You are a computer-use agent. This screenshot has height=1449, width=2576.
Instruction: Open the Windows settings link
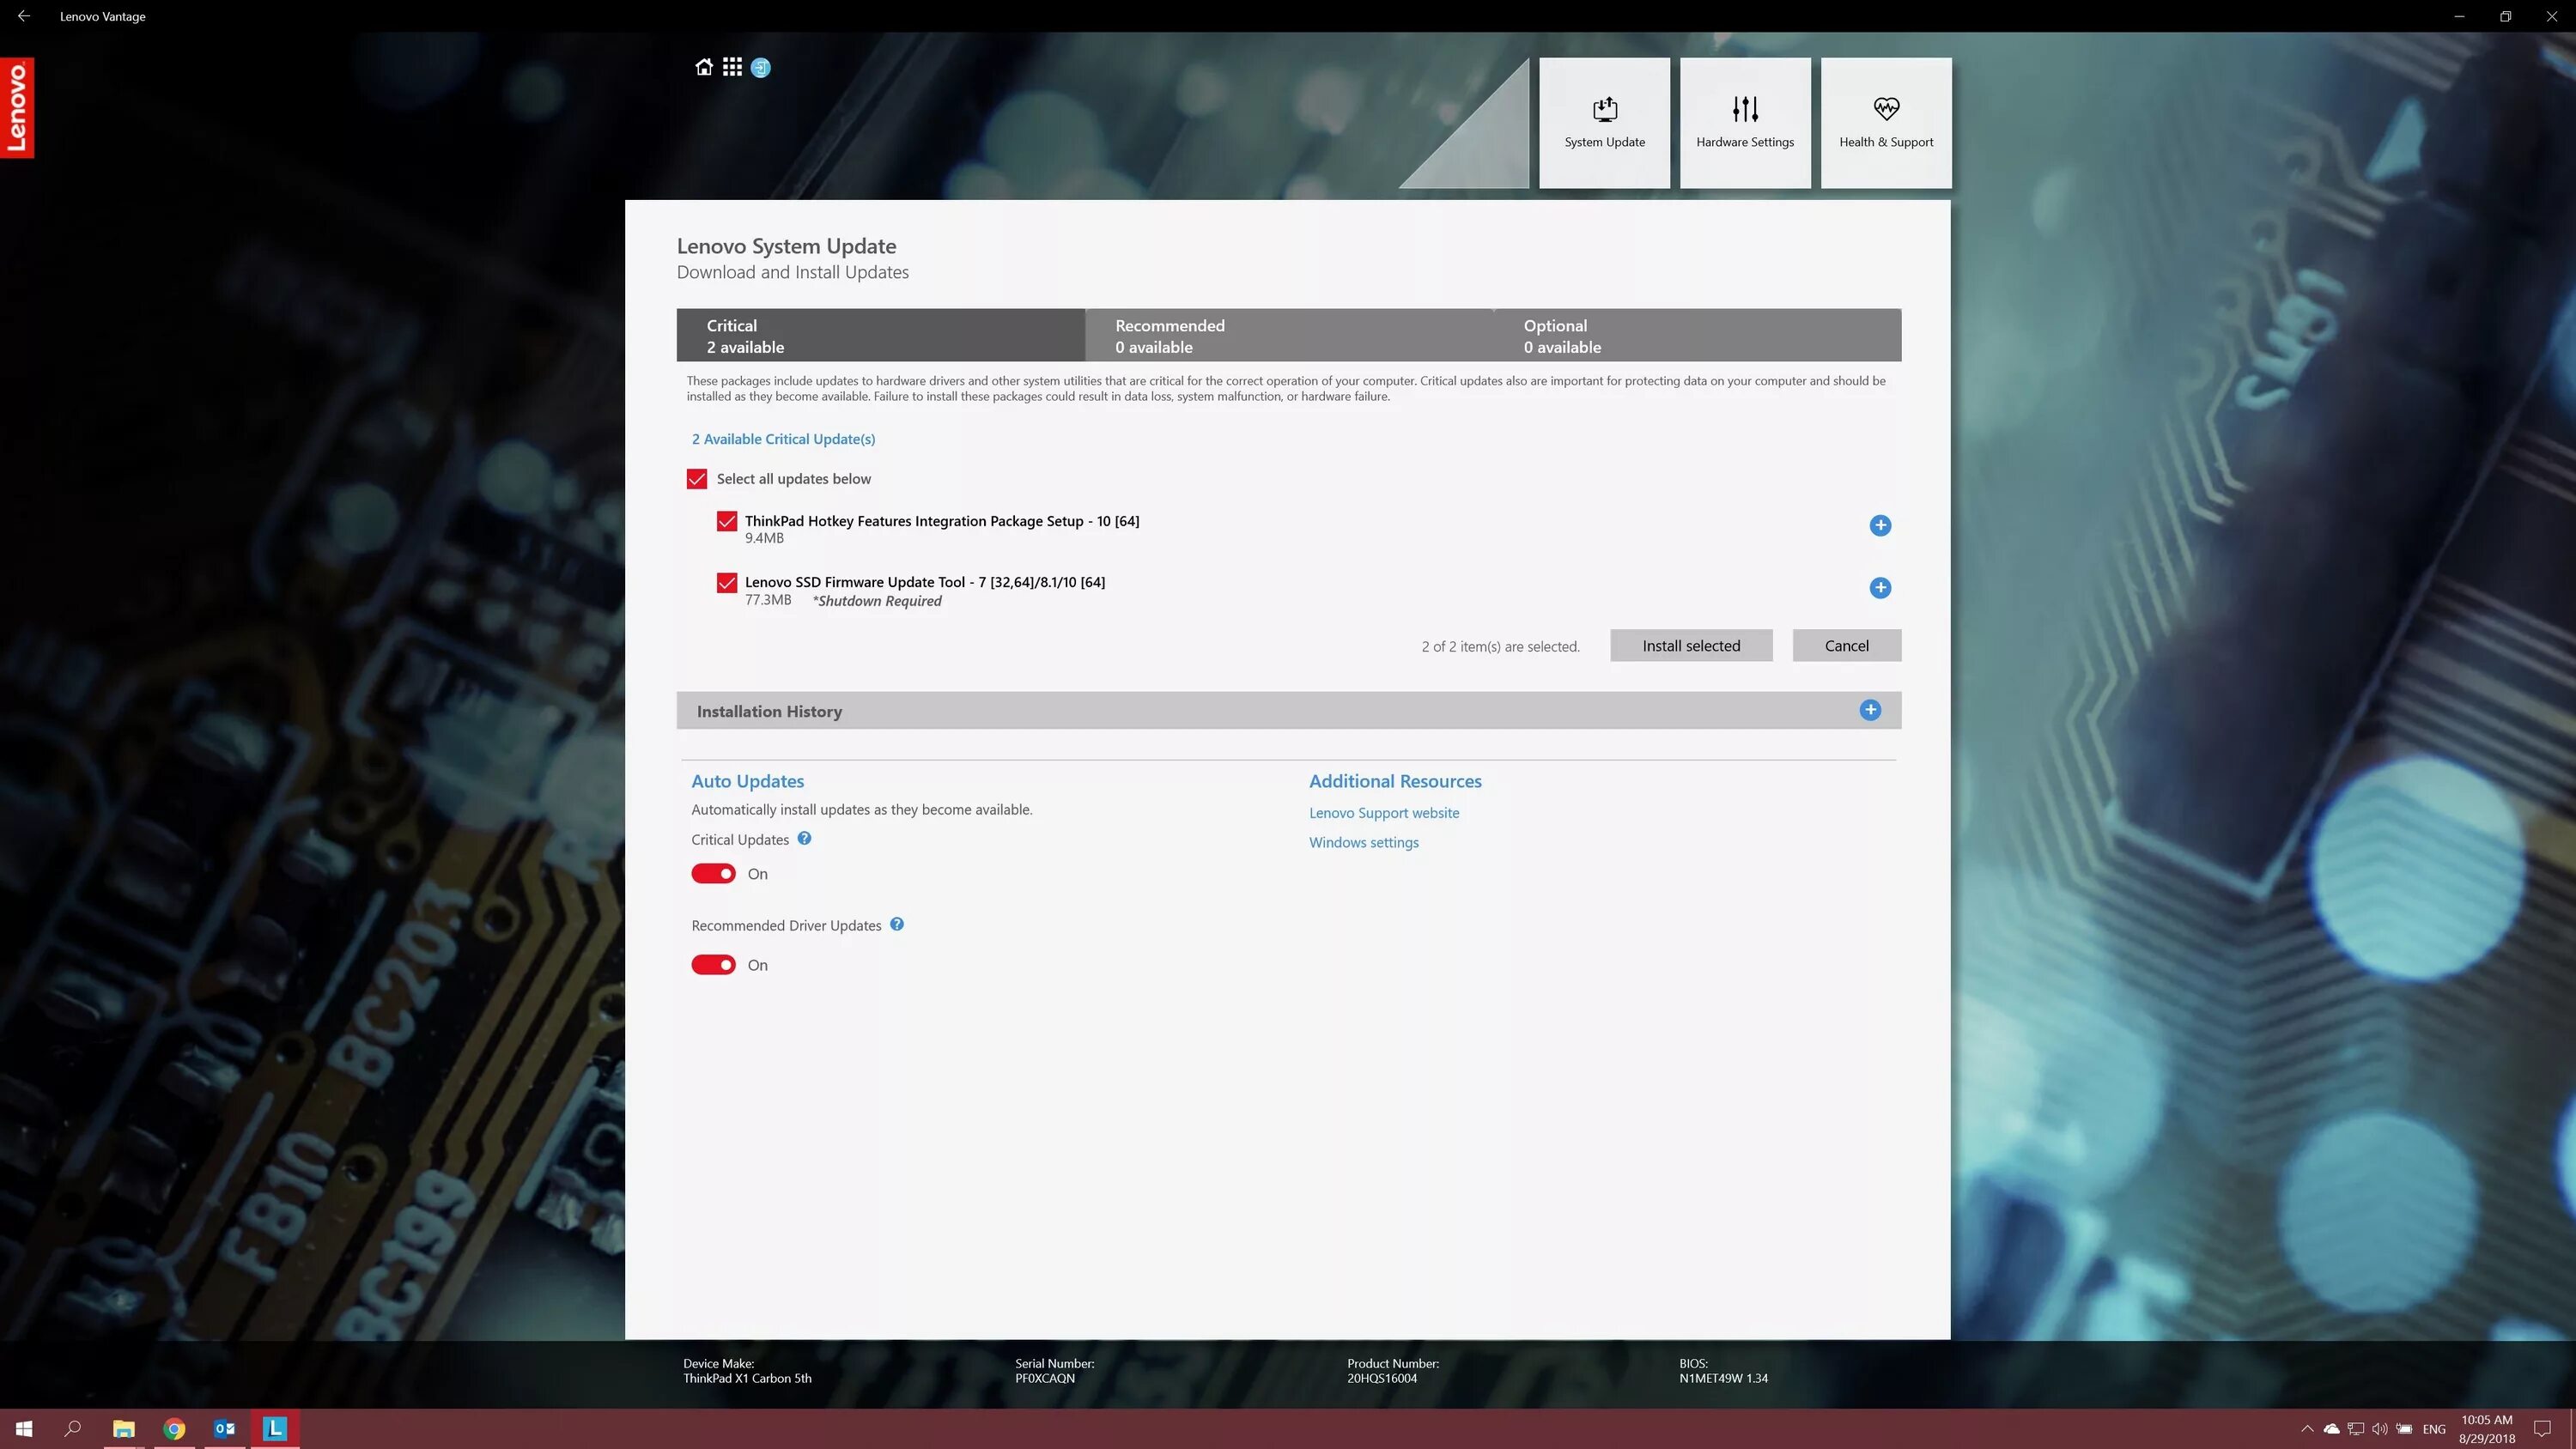(1364, 843)
